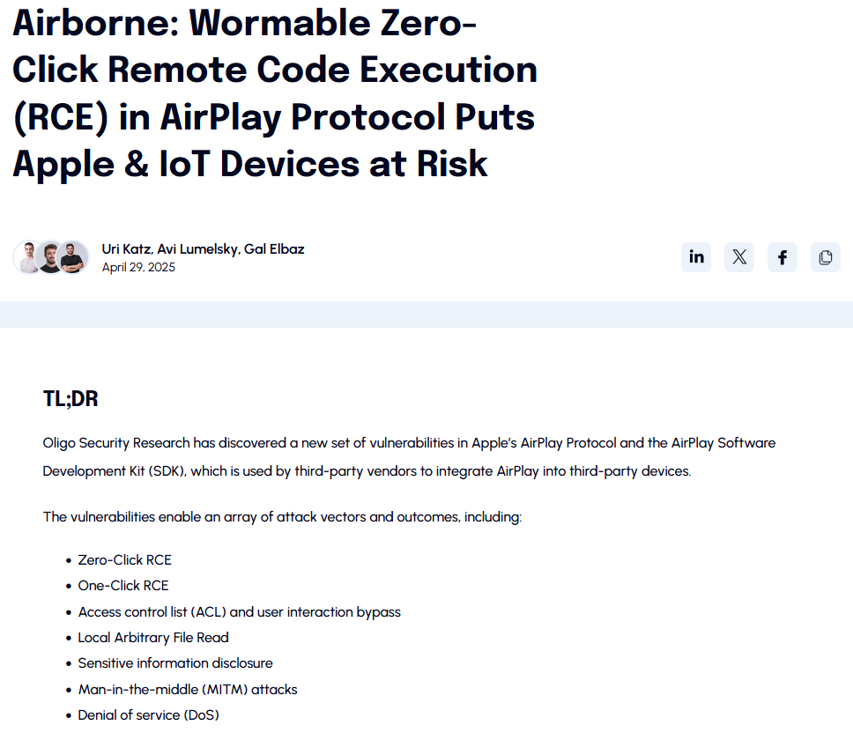This screenshot has width=853, height=740.
Task: Click the Airborne article headline
Action: click(x=275, y=92)
